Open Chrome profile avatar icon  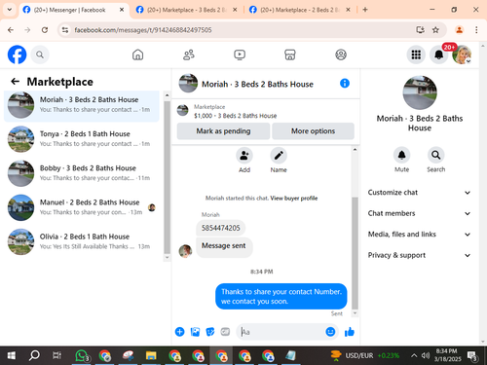click(459, 30)
